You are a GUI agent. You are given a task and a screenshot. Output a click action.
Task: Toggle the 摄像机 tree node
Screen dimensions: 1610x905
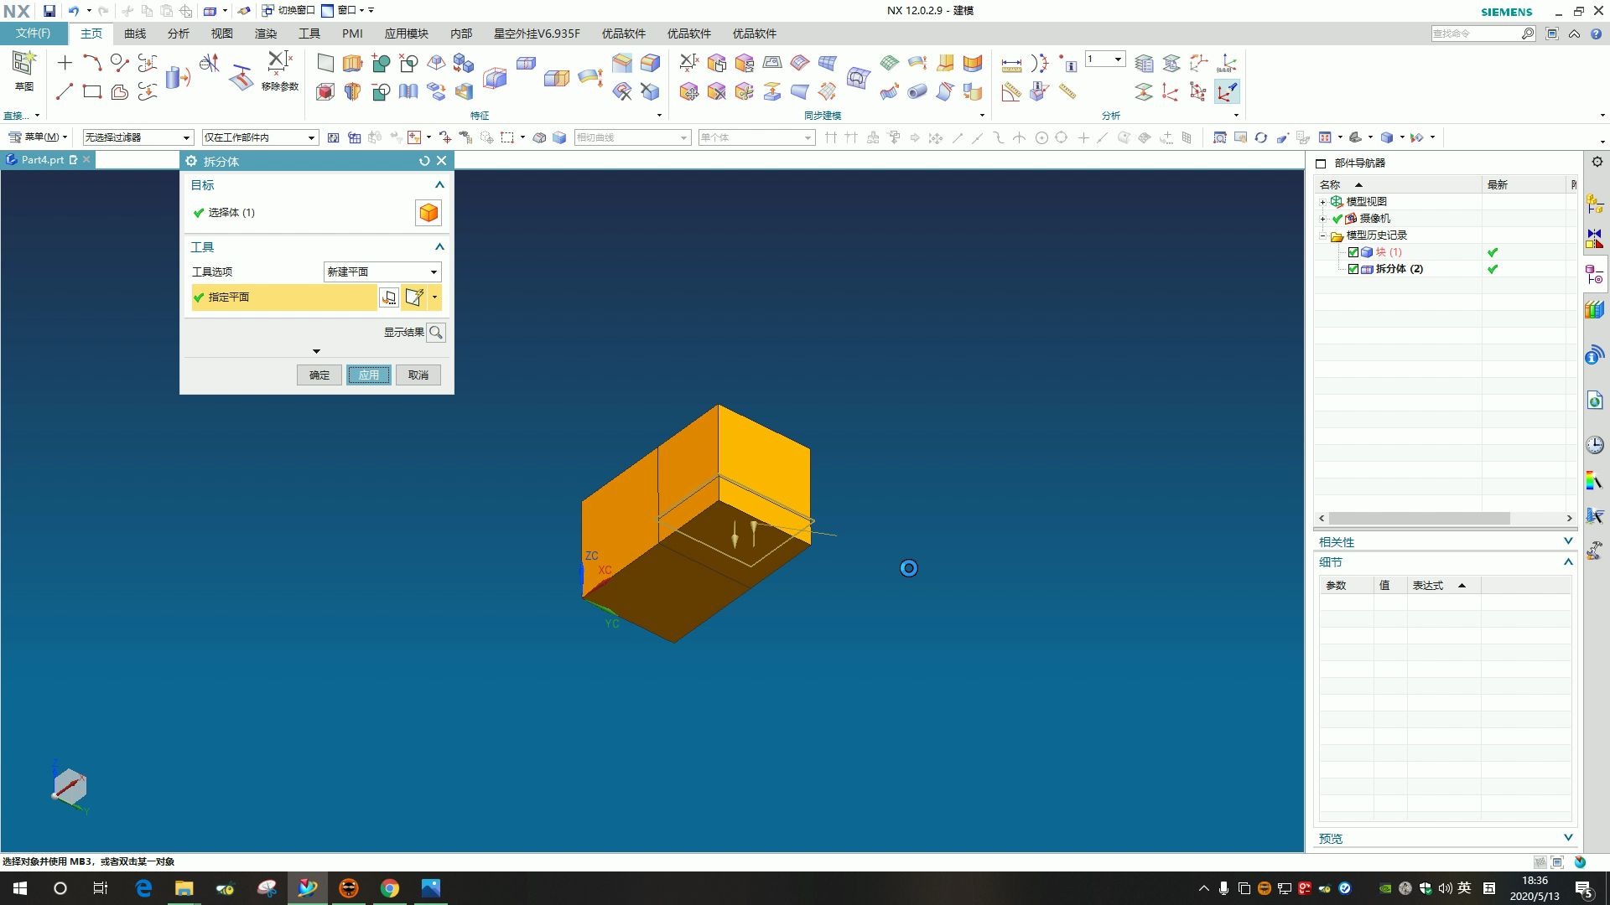point(1323,219)
